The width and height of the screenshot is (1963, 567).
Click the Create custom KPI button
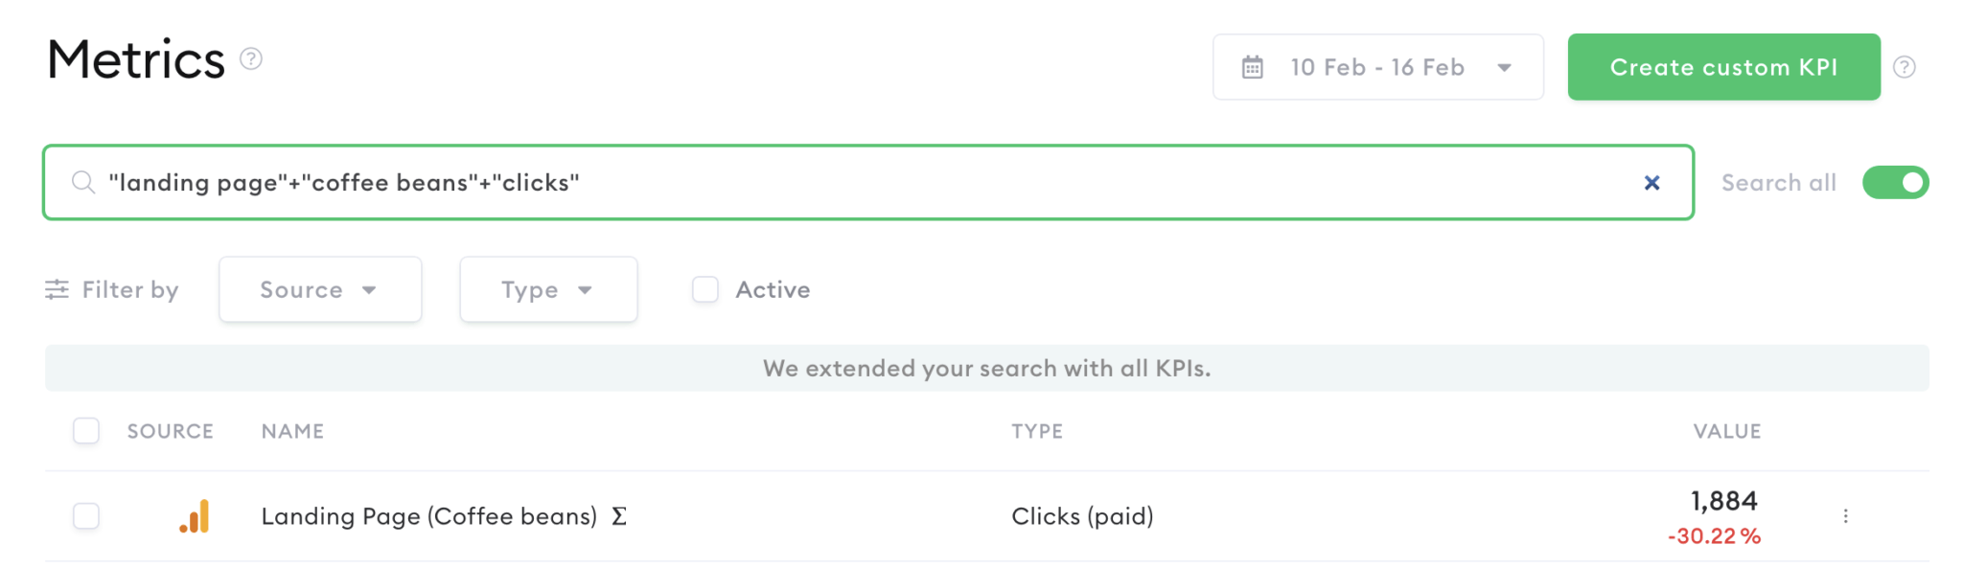point(1723,66)
